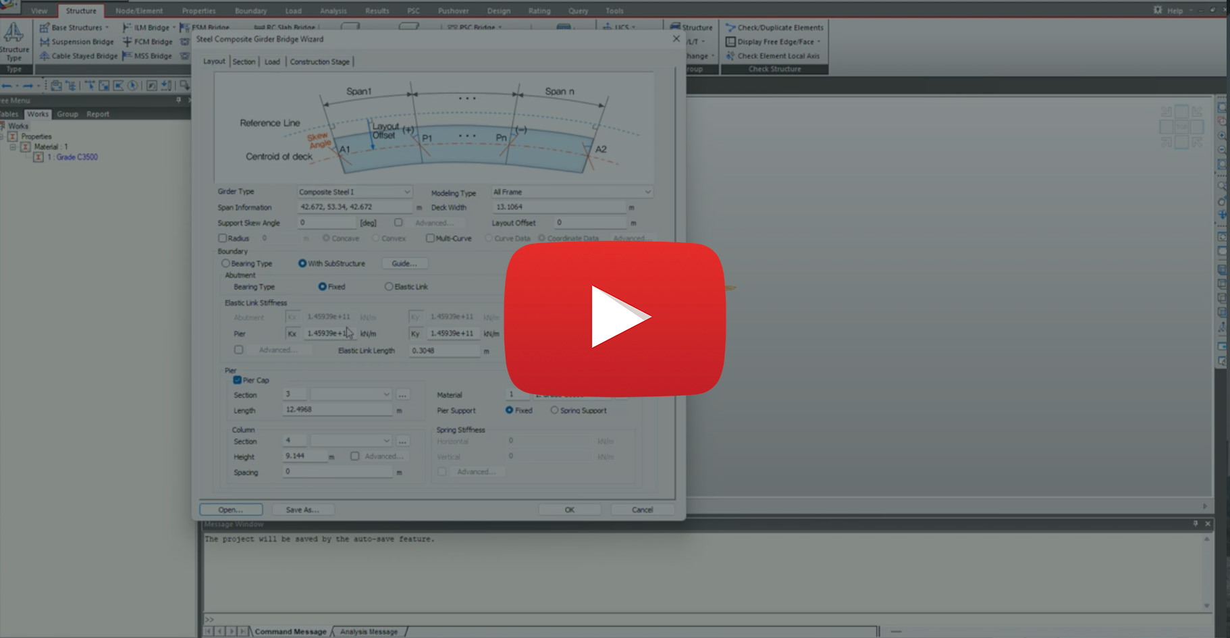Uncheck the Pier Cap checkbox

[237, 380]
